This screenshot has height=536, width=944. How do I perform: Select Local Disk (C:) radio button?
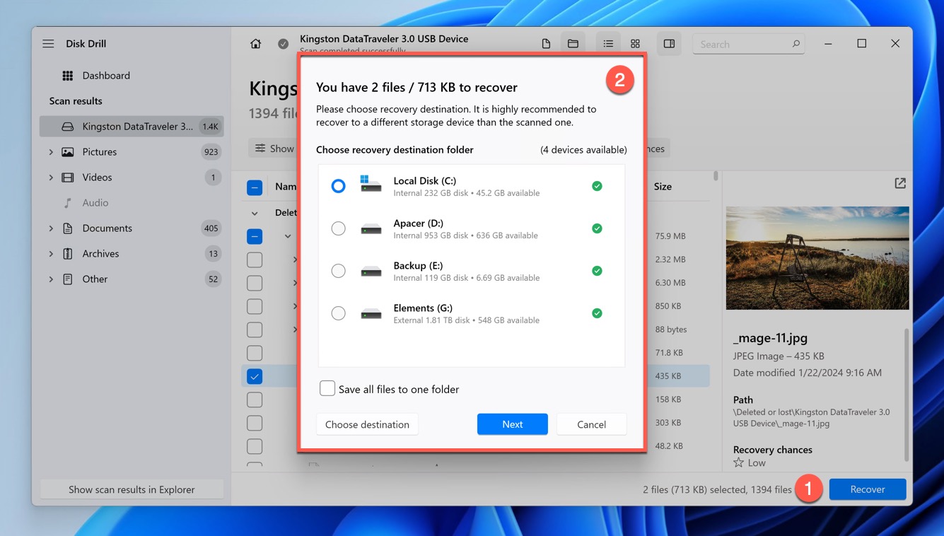click(x=338, y=186)
